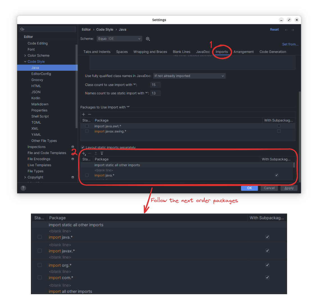The height and width of the screenshot is (297, 318).
Task: Select EditorConfig in the tree
Action: pyautogui.click(x=41, y=74)
